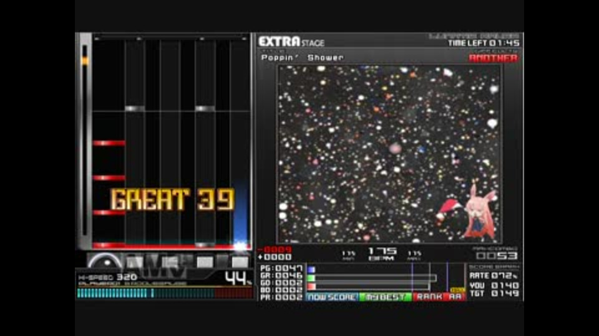The width and height of the screenshot is (599, 336).
Task: Click the RATE 072% value
Action: [494, 276]
